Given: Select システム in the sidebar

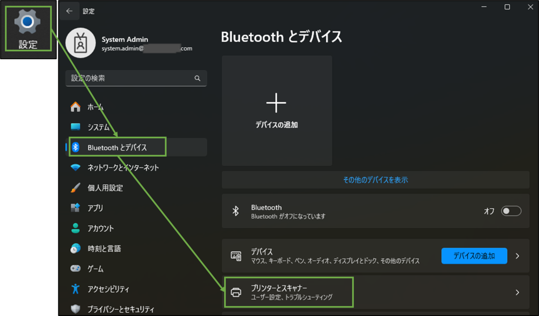Looking at the screenshot, I should click(137, 127).
